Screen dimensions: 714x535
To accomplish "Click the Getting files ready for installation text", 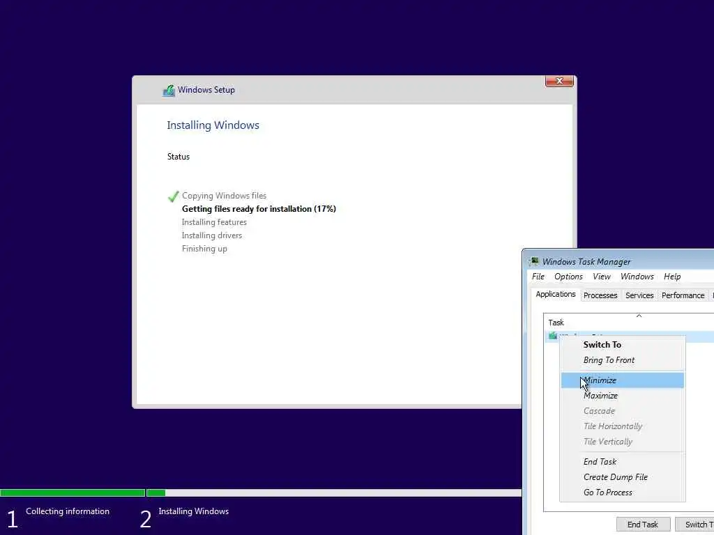I will pyautogui.click(x=259, y=209).
